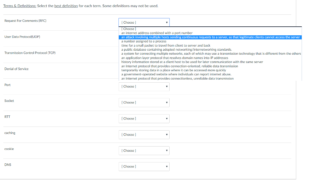Screen dimensions: 314x184
Task: Click the 'User Data Protocol(UDP)' term label
Action: [22, 37]
